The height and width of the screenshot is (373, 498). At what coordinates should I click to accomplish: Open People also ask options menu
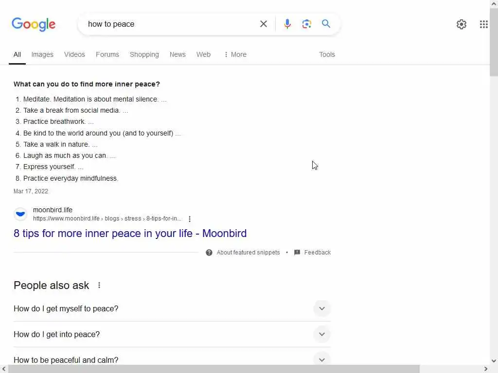[99, 286]
